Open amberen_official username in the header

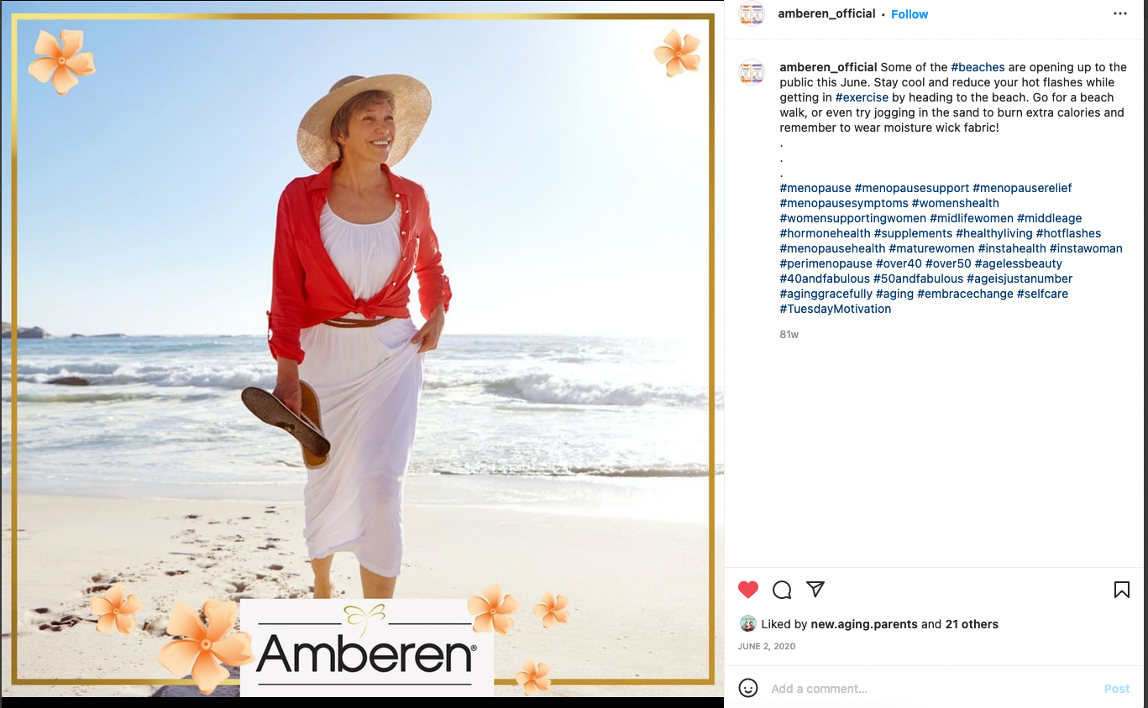point(827,13)
